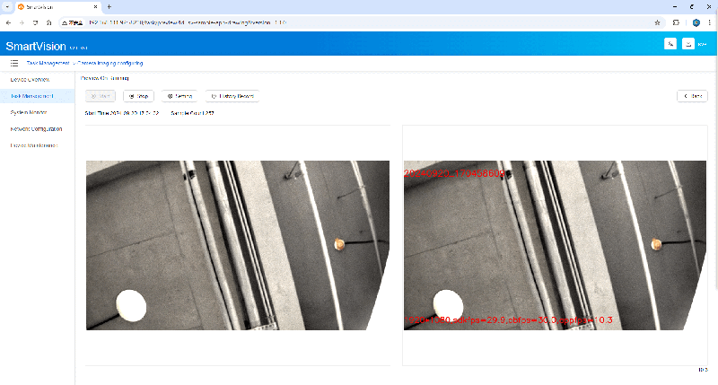Click the browser forward arrow

[x=22, y=22]
